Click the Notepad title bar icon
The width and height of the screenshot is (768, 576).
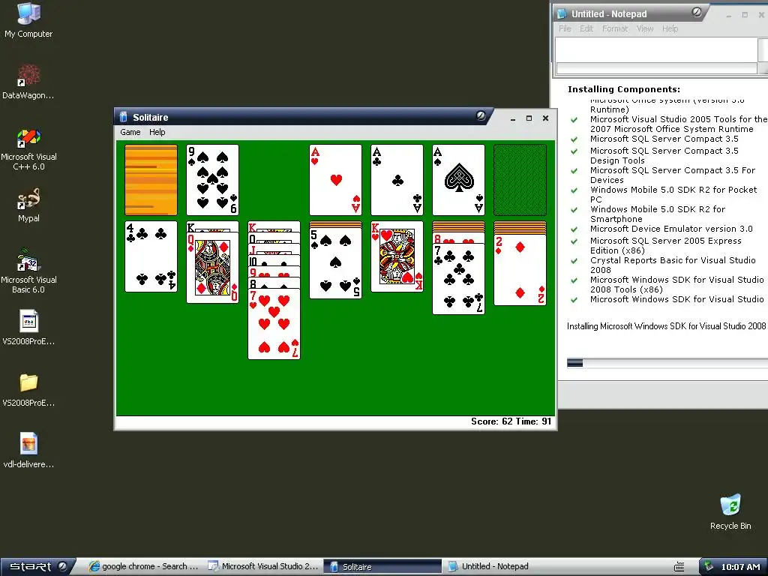(x=562, y=13)
